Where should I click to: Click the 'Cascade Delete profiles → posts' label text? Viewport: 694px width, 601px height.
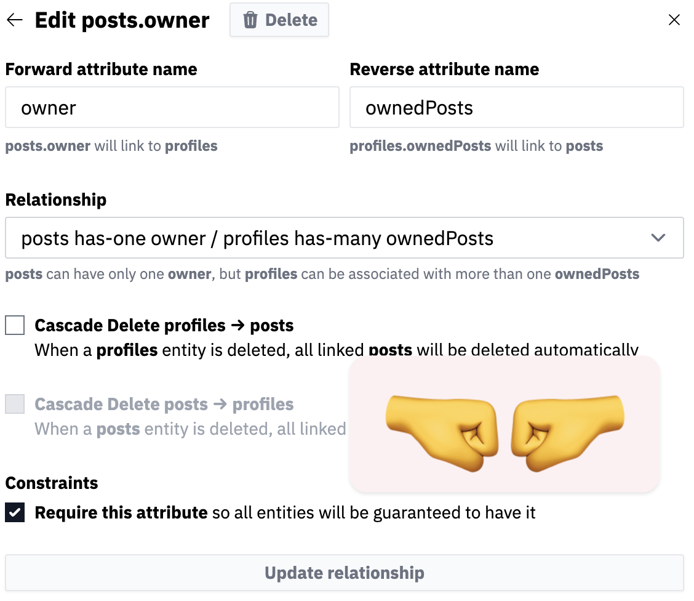[164, 325]
